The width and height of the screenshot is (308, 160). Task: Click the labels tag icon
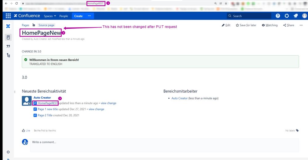[297, 130]
